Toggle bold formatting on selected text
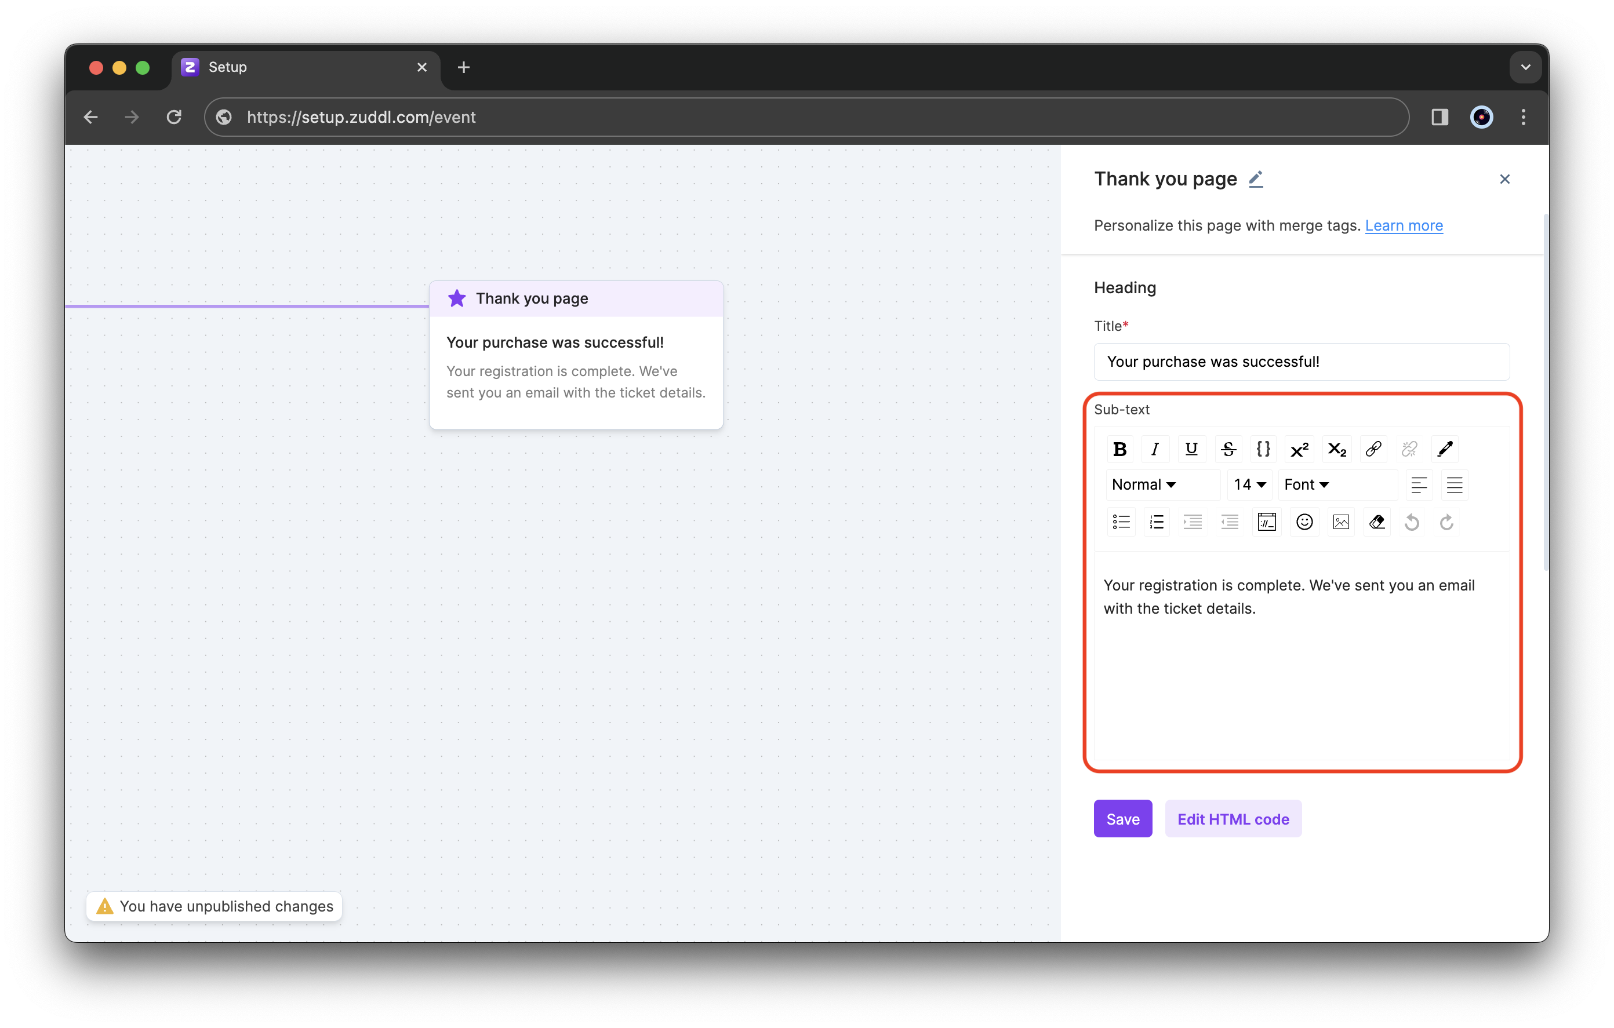The height and width of the screenshot is (1028, 1614). 1119,448
